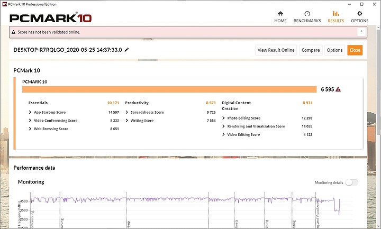Click the Productivity heading
Viewport: 381px width, 229px height.
coord(137,103)
